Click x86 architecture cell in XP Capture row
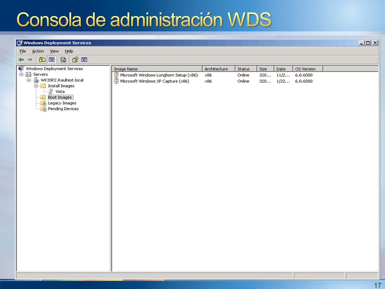Image resolution: width=385 pixels, height=289 pixels. (208, 81)
